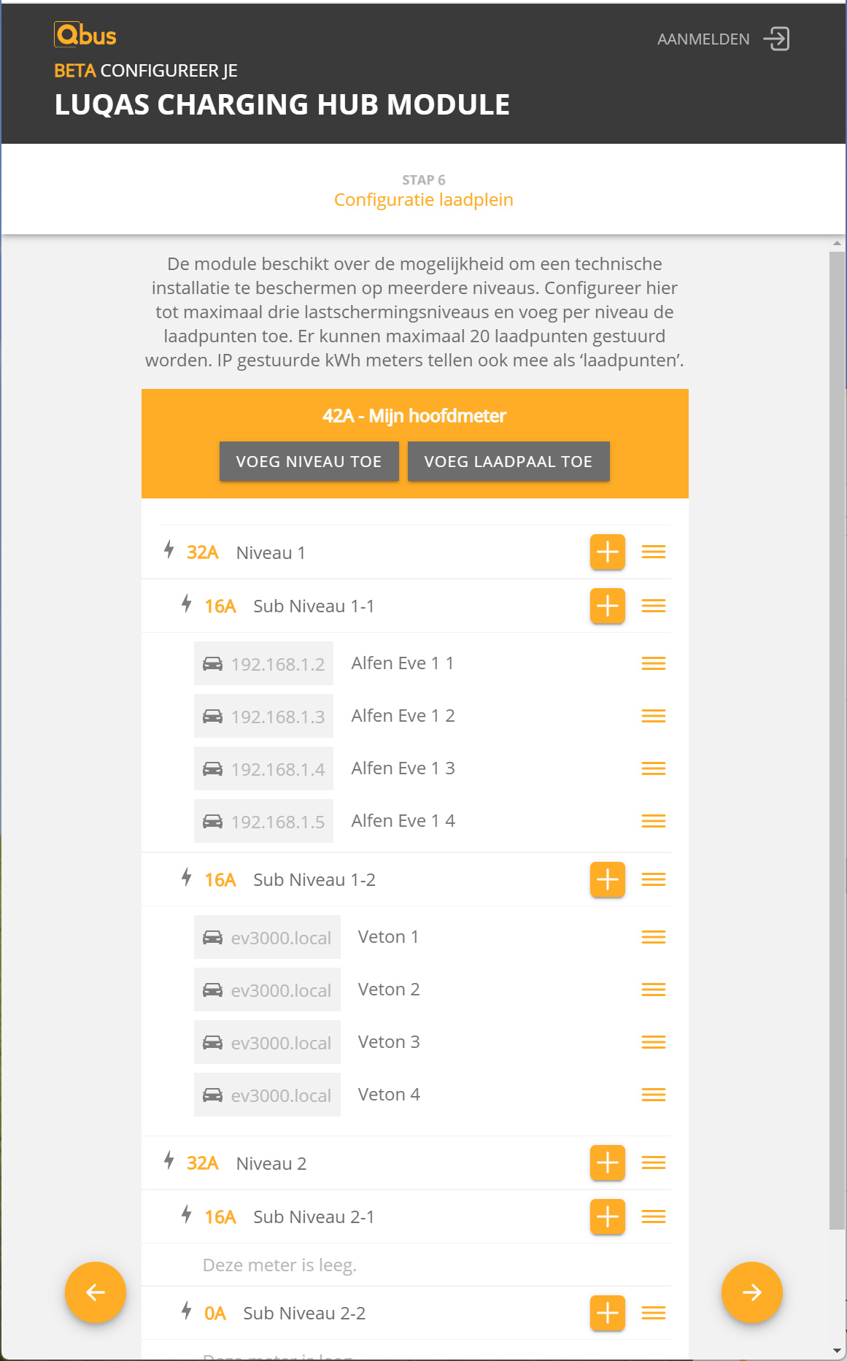Open the Niveau 1 hamburger menu

tap(654, 552)
